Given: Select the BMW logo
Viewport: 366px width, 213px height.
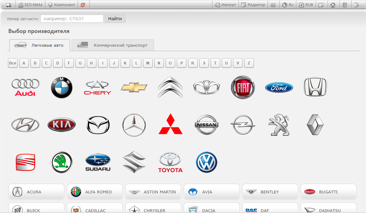Looking at the screenshot, I should [62, 88].
